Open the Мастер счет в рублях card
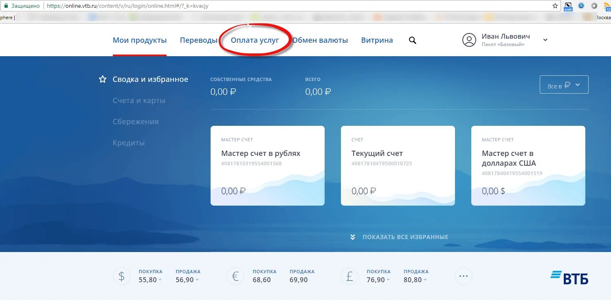 point(268,166)
